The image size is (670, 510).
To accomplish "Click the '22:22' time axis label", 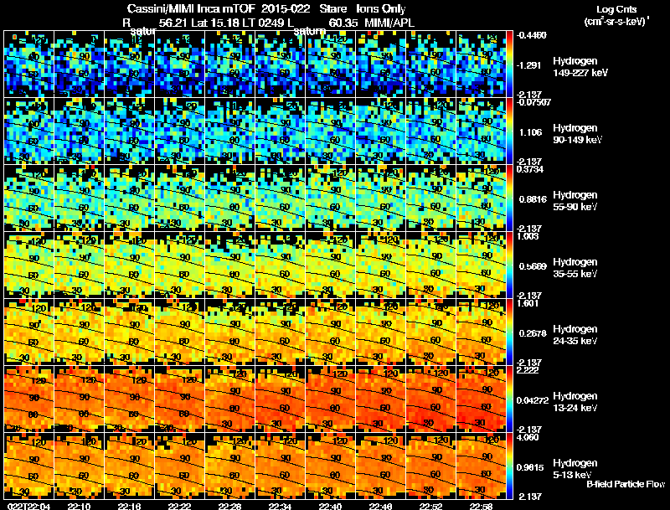I will (x=179, y=506).
